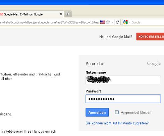Select the Google Mail: E-Mail von Google tab
This screenshot has width=164, height=136.
[32, 14]
